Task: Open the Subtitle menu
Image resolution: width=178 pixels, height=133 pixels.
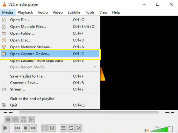Action: tap(74, 12)
